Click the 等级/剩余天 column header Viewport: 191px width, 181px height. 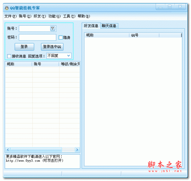[70, 64]
